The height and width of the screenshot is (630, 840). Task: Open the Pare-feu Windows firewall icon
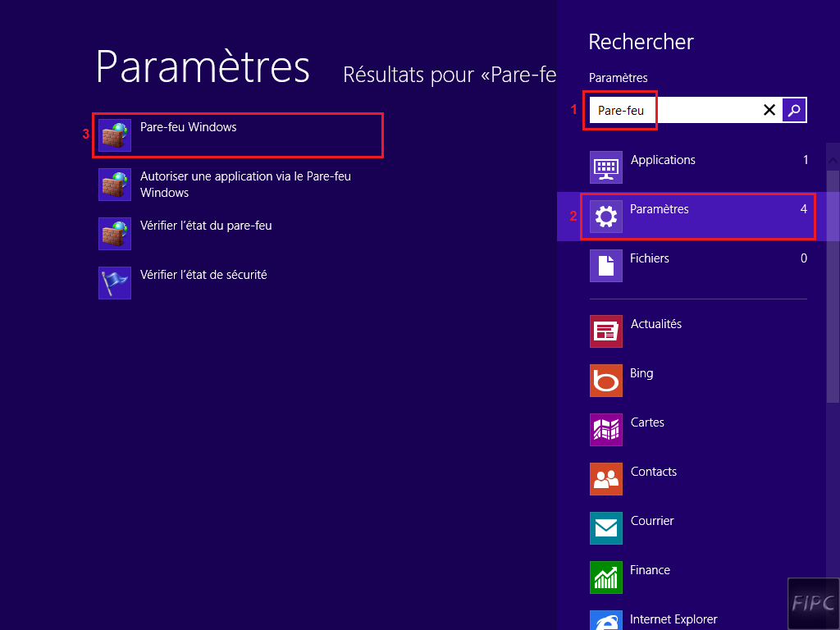[x=115, y=135]
